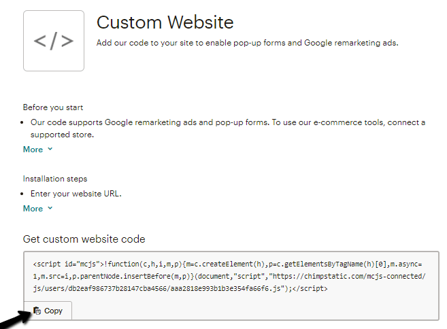The height and width of the screenshot is (329, 447).
Task: Expand More under Installation steps
Action: click(38, 209)
